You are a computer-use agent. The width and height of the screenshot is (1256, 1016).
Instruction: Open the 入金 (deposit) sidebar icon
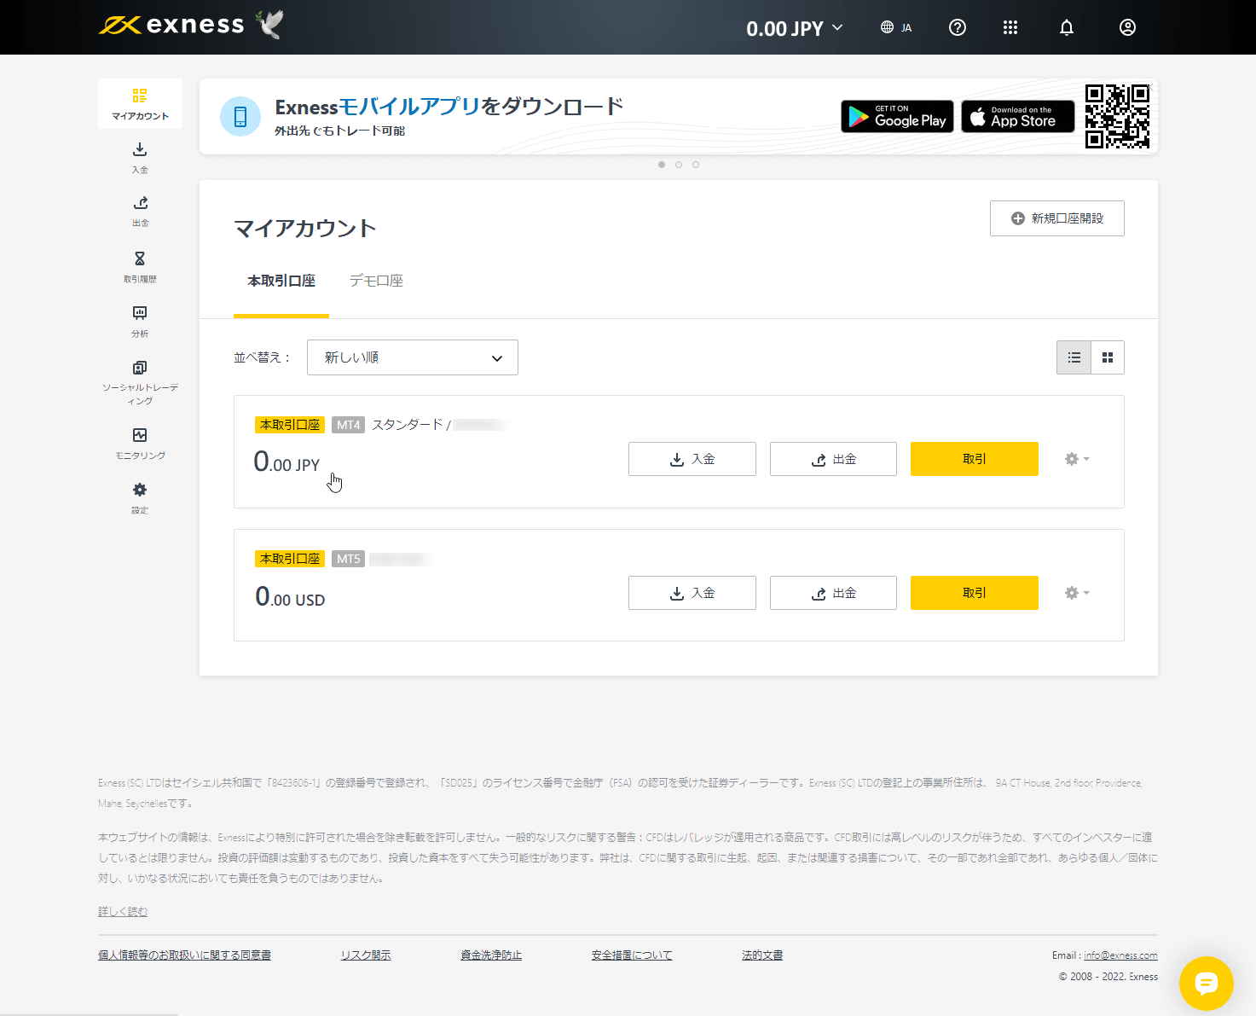[140, 158]
